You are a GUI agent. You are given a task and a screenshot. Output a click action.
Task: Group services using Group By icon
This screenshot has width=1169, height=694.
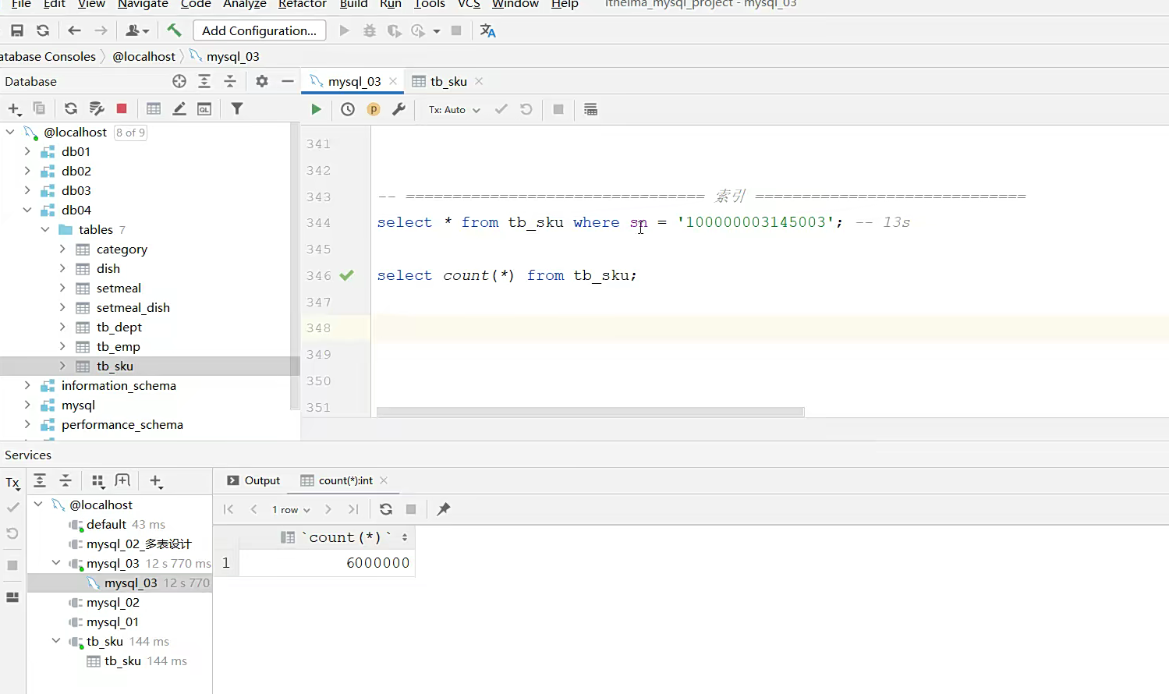coord(97,481)
